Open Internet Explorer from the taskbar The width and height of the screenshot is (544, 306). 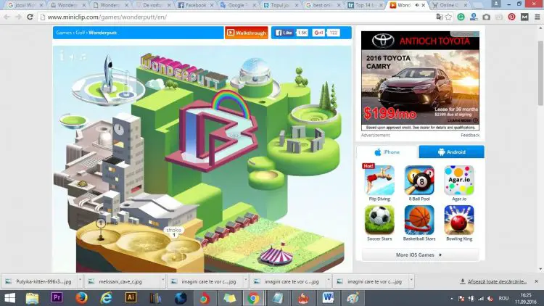[106, 298]
